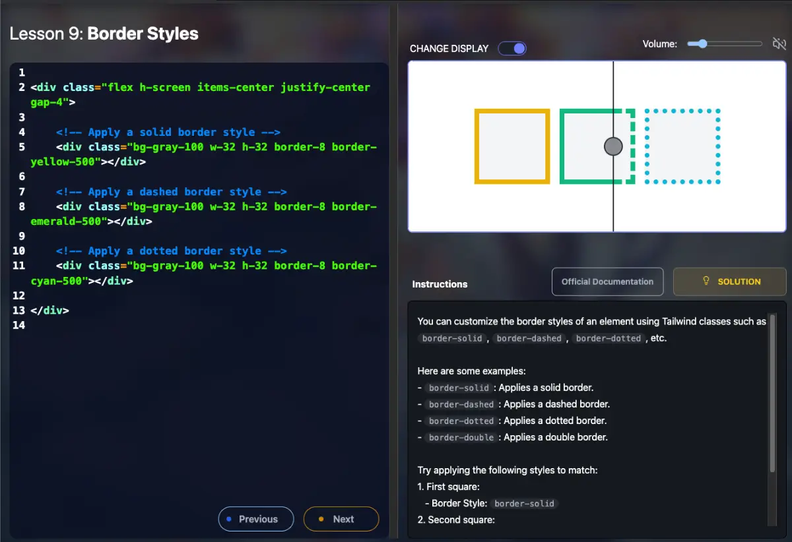Viewport: 792px width, 542px height.
Task: Click the dashed border comment on line 7
Action: (171, 192)
